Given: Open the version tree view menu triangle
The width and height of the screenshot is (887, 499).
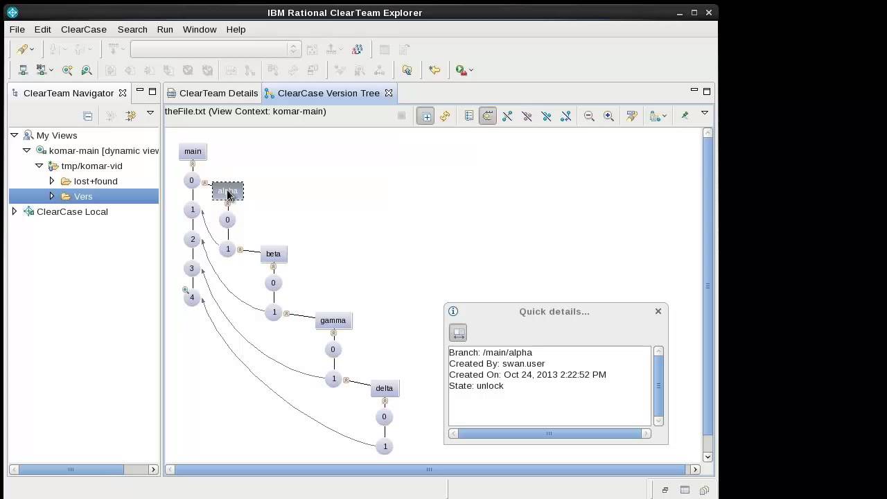Looking at the screenshot, I should click(x=705, y=113).
